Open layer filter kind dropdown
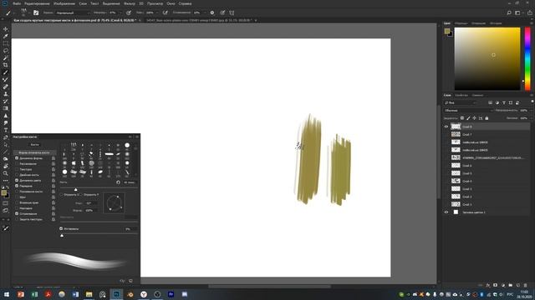The image size is (535, 300). click(461, 102)
